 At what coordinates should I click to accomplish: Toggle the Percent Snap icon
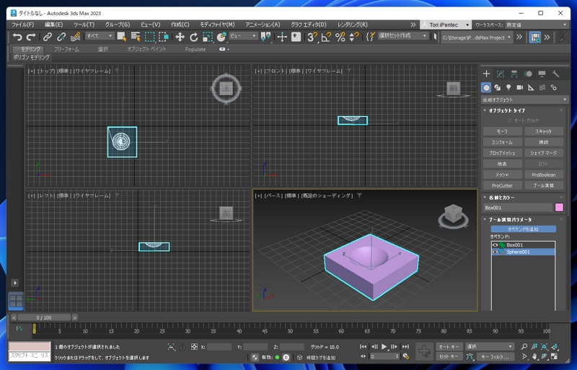[340, 37]
